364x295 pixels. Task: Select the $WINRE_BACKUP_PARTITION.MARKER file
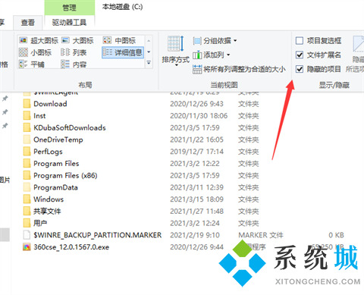click(97, 235)
